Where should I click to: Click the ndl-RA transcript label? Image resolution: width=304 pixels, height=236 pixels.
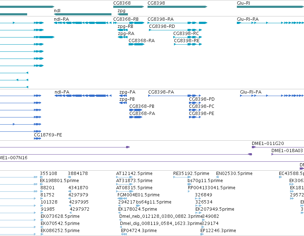pyautogui.click(x=61, y=19)
